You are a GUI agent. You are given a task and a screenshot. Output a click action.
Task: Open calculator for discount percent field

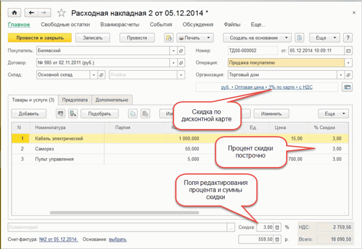tap(278, 227)
